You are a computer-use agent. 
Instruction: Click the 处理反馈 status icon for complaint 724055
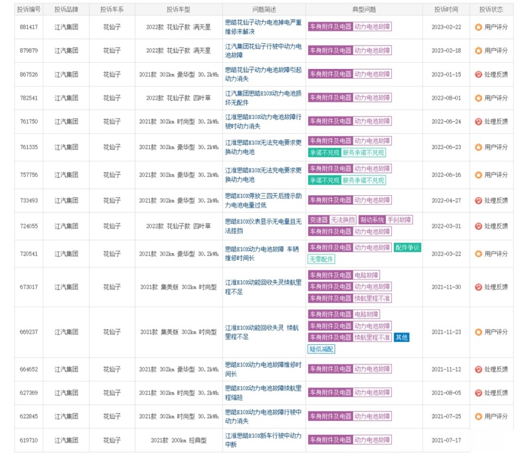pos(478,226)
